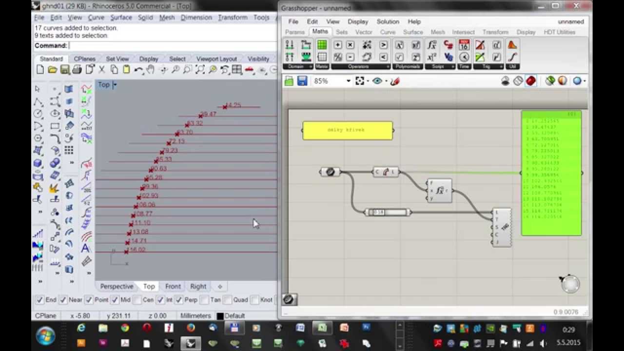Click the CPlane status bar button
This screenshot has height=351, width=624.
pos(45,315)
